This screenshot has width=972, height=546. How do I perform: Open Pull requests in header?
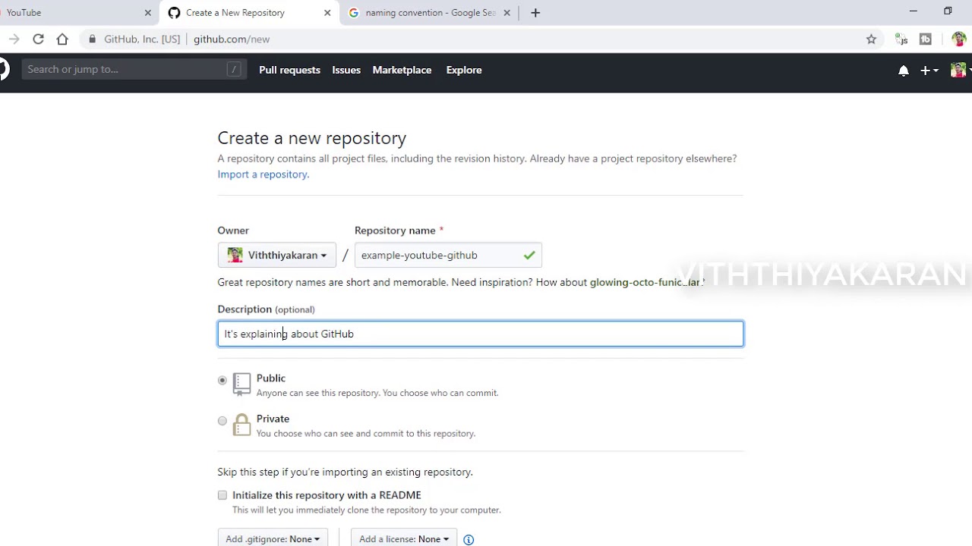pyautogui.click(x=289, y=70)
